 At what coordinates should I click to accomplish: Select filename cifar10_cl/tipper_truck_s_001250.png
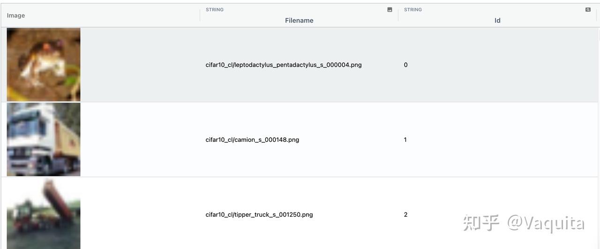coord(259,215)
